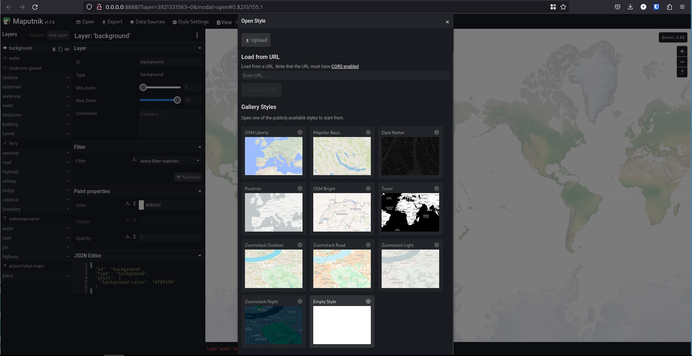This screenshot has width=692, height=356.
Task: Open the Export menu
Action: 112,22
